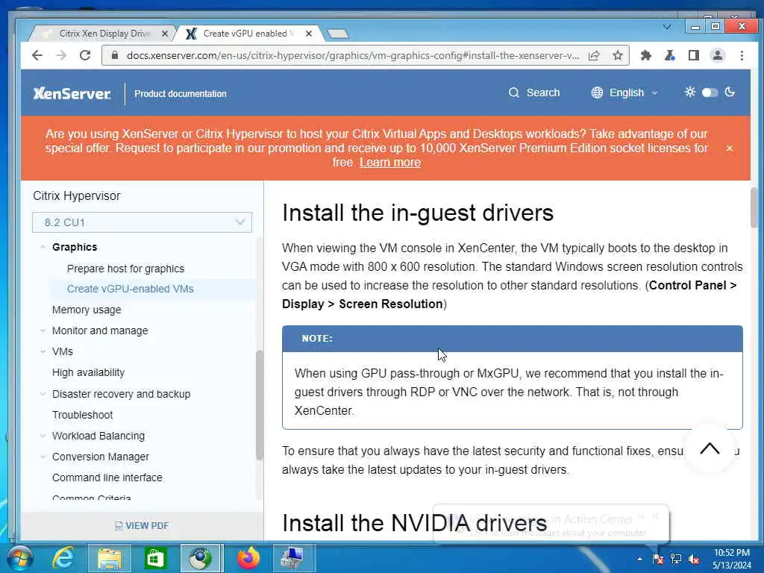
Task: Click the sidebar navigation scrollbar
Action: tap(259, 405)
